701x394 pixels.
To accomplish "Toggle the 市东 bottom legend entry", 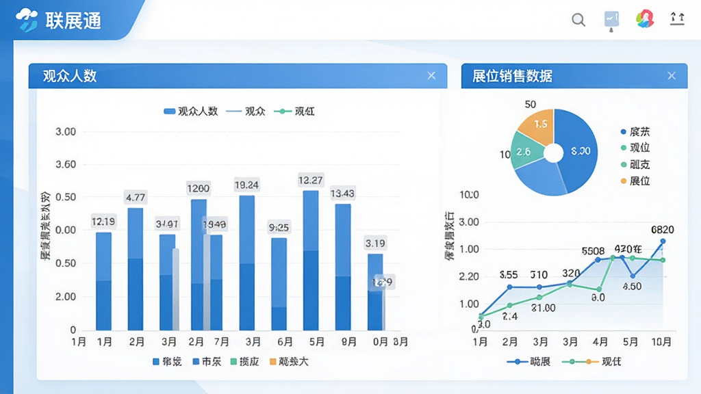I will click(x=207, y=361).
